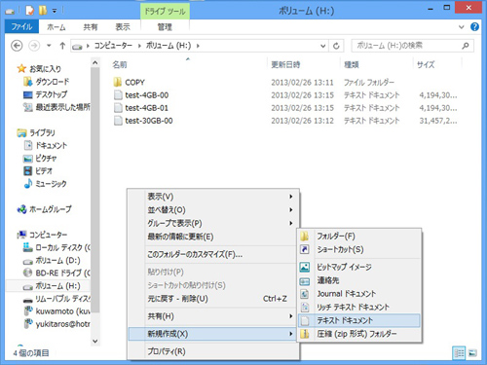Screen dimensions: 487x365
Task: Click the ボリューム (H:) breadcrumb in address bar
Action: coord(169,46)
